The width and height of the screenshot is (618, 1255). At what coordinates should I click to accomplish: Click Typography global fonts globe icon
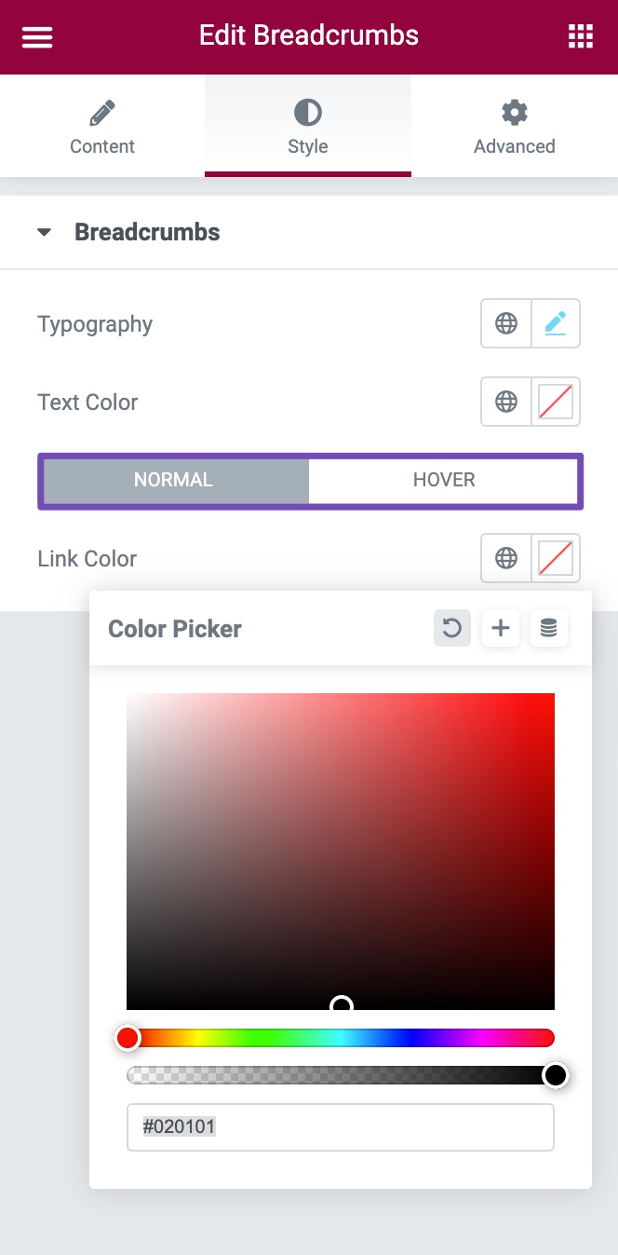point(506,323)
